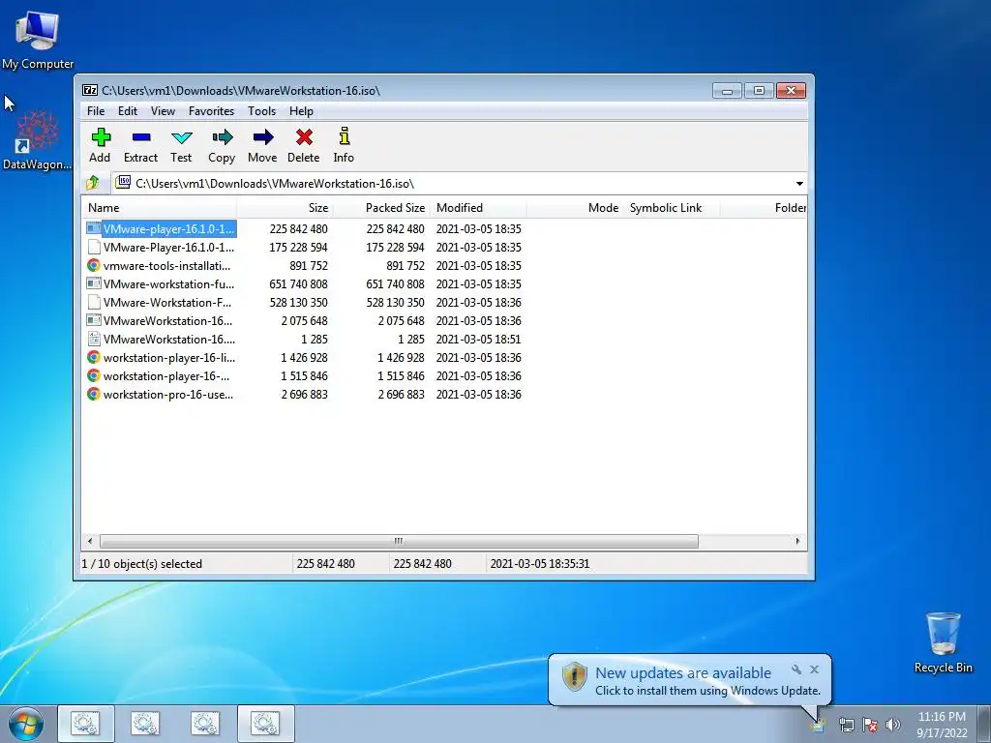This screenshot has height=743, width=991.
Task: Click the Action Center flag icon
Action: coord(870,725)
